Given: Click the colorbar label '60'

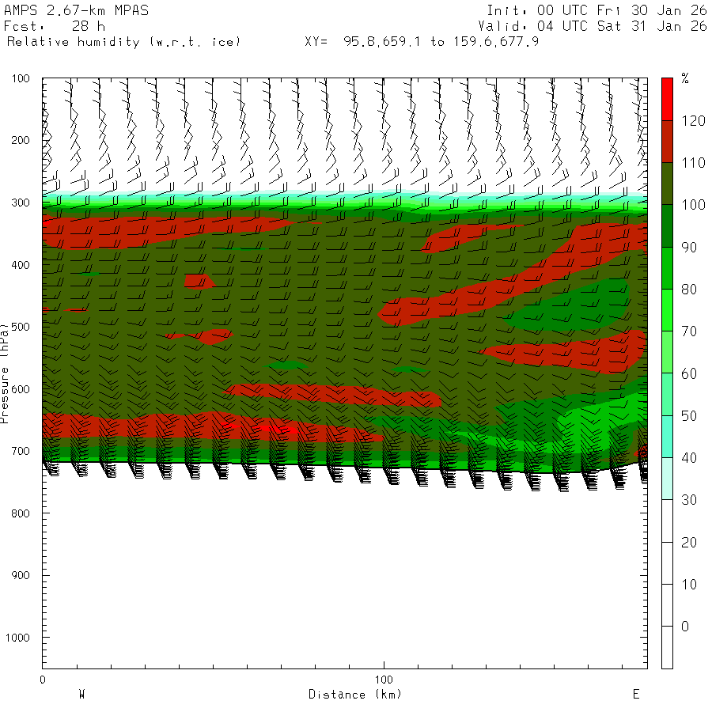Looking at the screenshot, I should pos(689,373).
